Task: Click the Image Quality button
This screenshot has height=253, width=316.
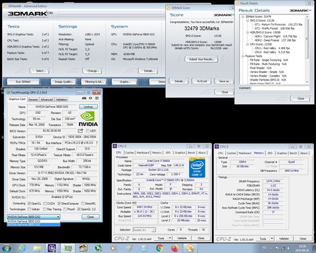Action: point(63,82)
